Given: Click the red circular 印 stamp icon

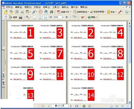Looking at the screenshot, I should (x=40, y=12).
